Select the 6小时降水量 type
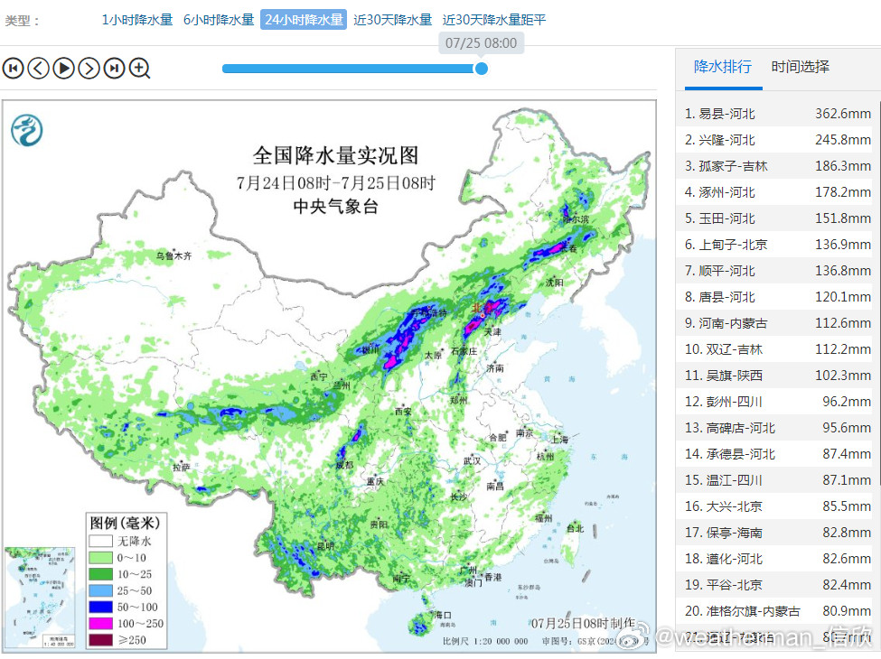The width and height of the screenshot is (881, 659). (x=219, y=20)
